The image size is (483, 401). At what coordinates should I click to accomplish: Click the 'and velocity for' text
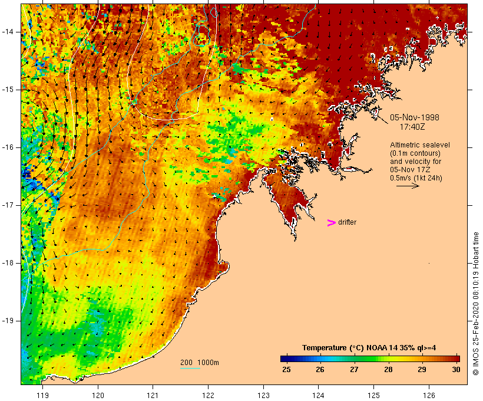click(x=415, y=162)
